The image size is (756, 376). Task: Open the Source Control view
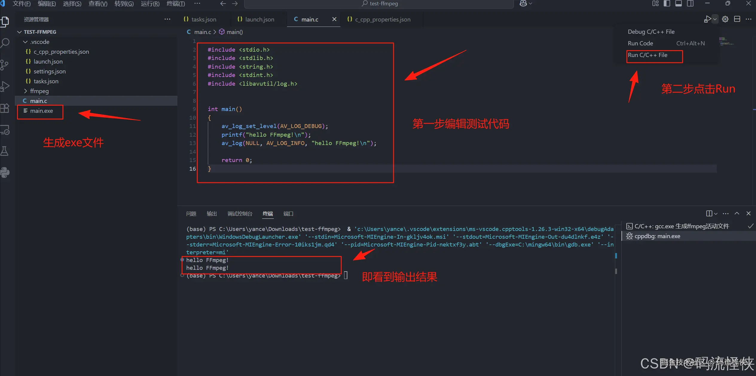(x=5, y=65)
